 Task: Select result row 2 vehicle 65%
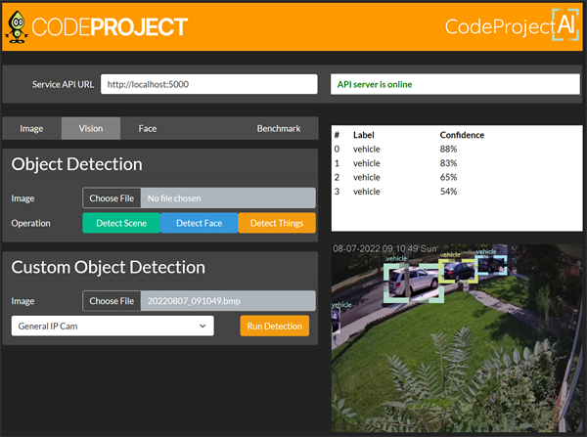click(457, 177)
